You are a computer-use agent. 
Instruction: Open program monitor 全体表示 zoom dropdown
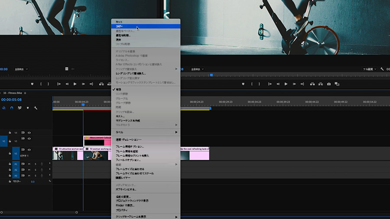tap(198, 69)
